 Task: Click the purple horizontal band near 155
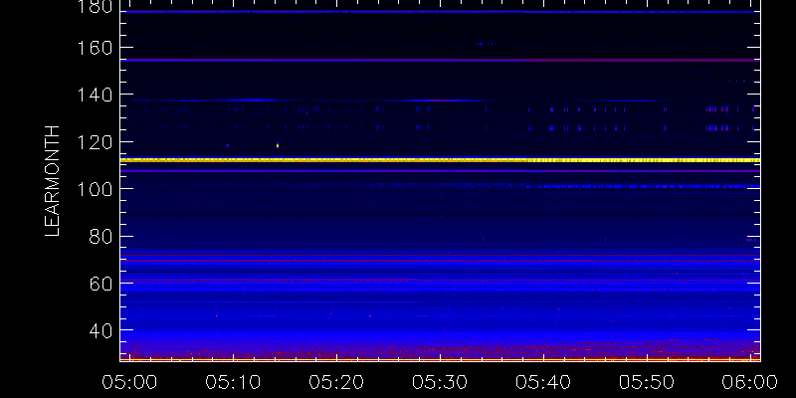coord(440,60)
